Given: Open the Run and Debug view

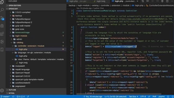Looking at the screenshot, I should click(2, 26).
